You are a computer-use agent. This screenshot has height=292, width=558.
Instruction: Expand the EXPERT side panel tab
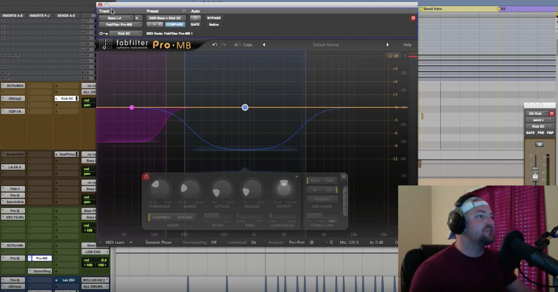point(345,202)
